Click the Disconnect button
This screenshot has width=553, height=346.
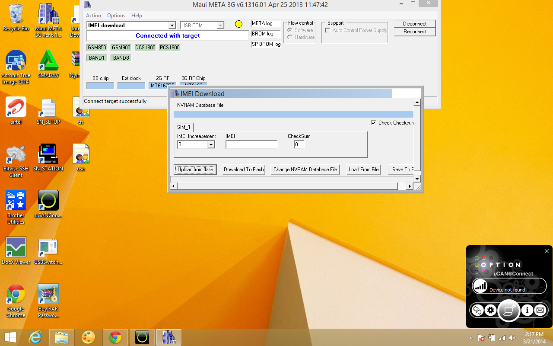coord(415,24)
